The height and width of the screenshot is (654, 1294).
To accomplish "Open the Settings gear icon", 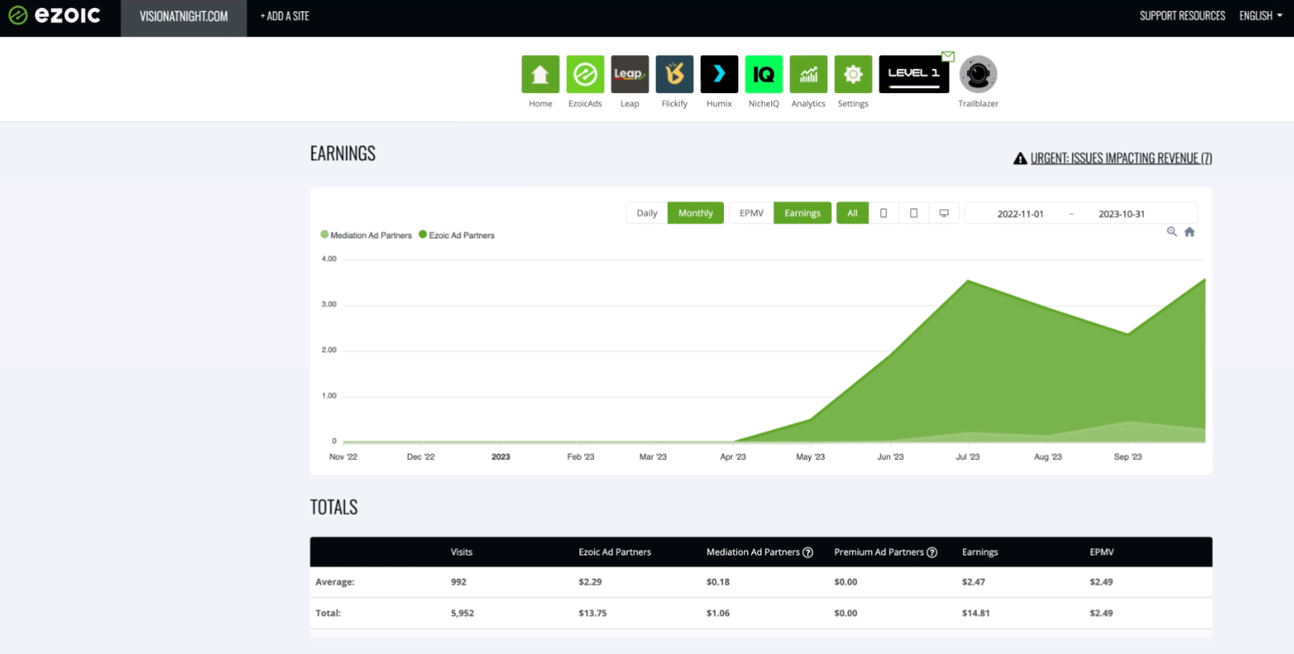I will point(853,75).
